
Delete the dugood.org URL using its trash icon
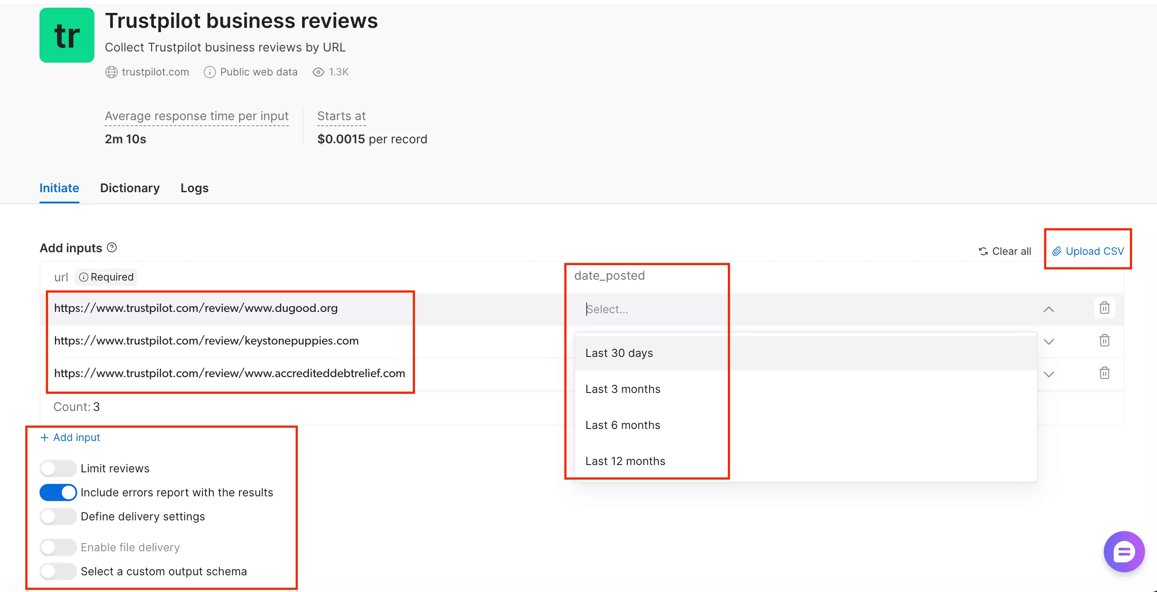tap(1105, 308)
